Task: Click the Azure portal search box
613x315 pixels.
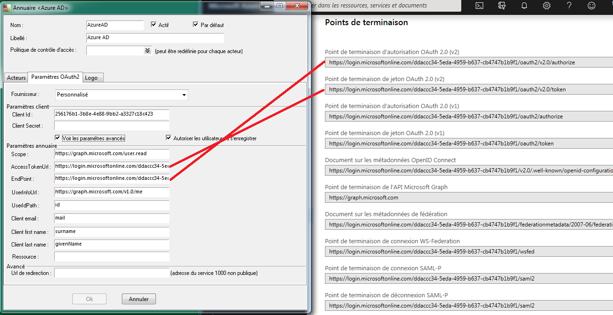Action: tap(386, 6)
